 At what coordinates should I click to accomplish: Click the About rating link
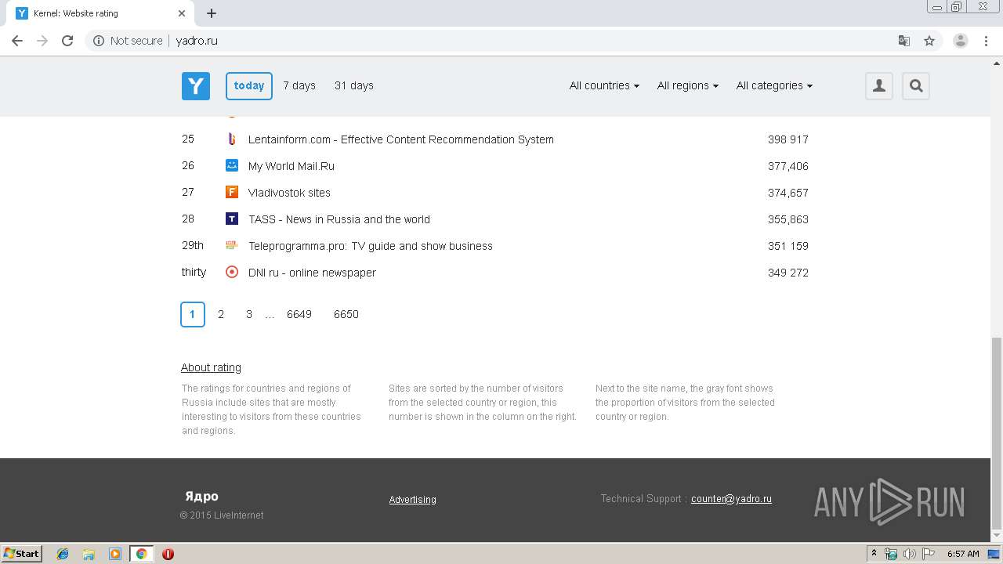(x=211, y=367)
